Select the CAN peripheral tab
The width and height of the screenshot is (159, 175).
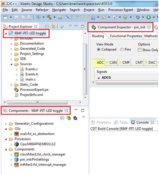click(112, 62)
